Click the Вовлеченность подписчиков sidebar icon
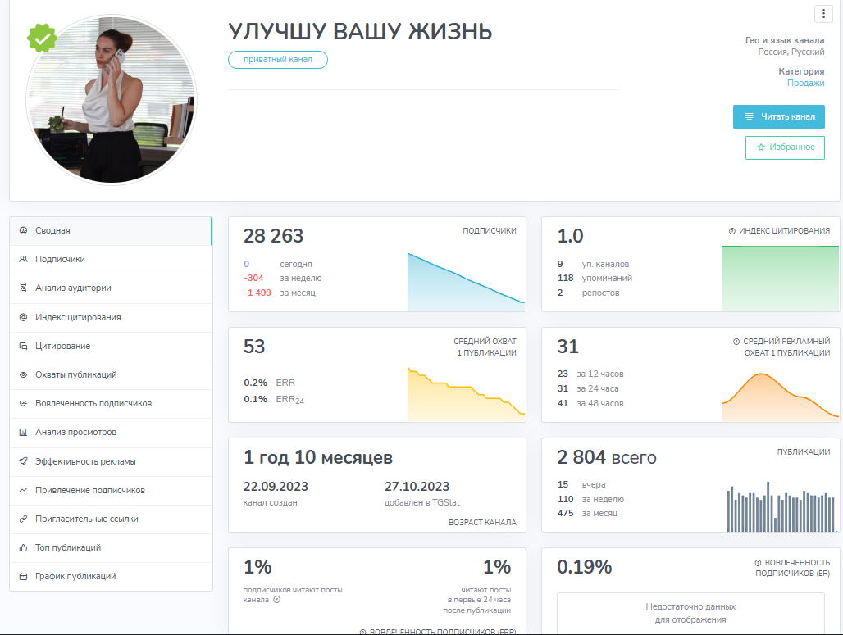 pos(23,403)
